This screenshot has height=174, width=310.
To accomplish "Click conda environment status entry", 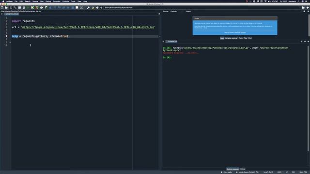I will 248,172.
